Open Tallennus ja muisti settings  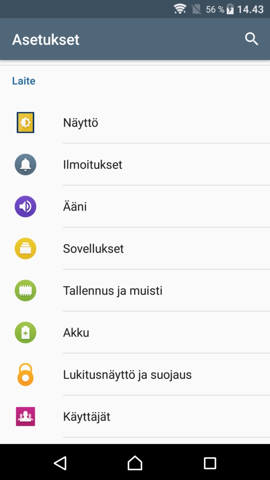pyautogui.click(x=135, y=291)
